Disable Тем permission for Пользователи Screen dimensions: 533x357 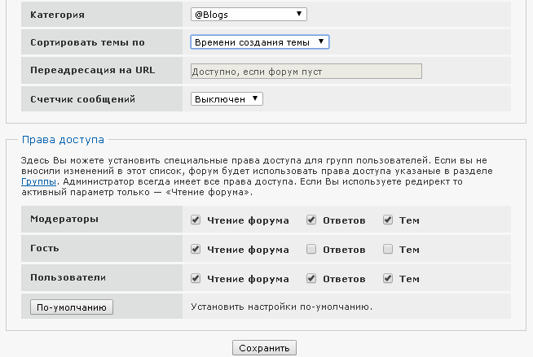[388, 278]
